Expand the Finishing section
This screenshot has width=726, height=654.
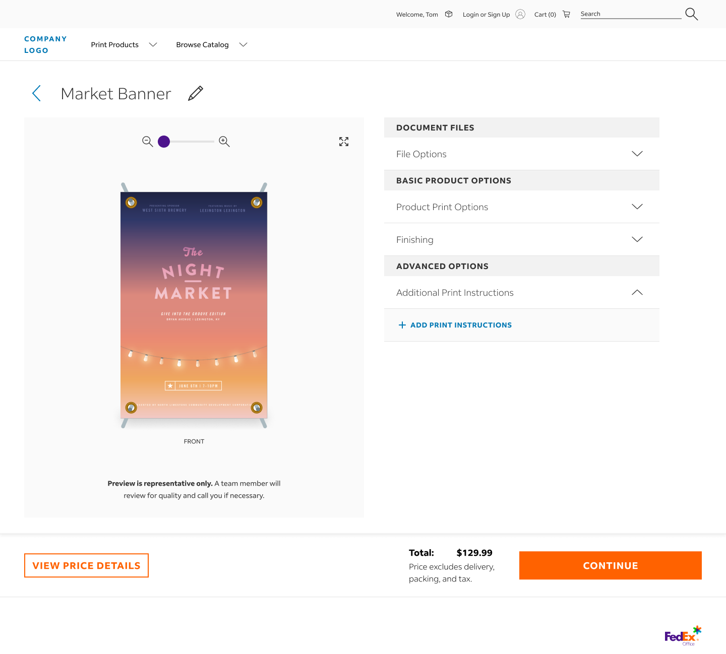pyautogui.click(x=522, y=239)
